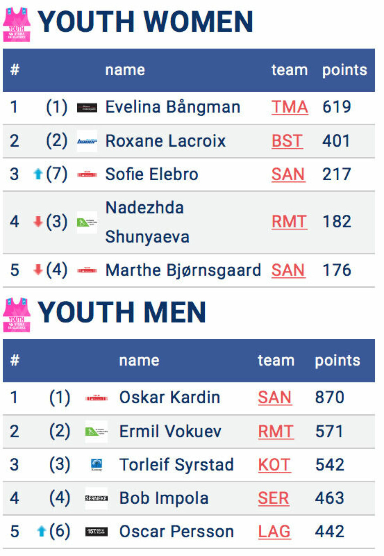Screen dimensions: 384x556
Task: Open the LAG team link
Action: click(274, 532)
